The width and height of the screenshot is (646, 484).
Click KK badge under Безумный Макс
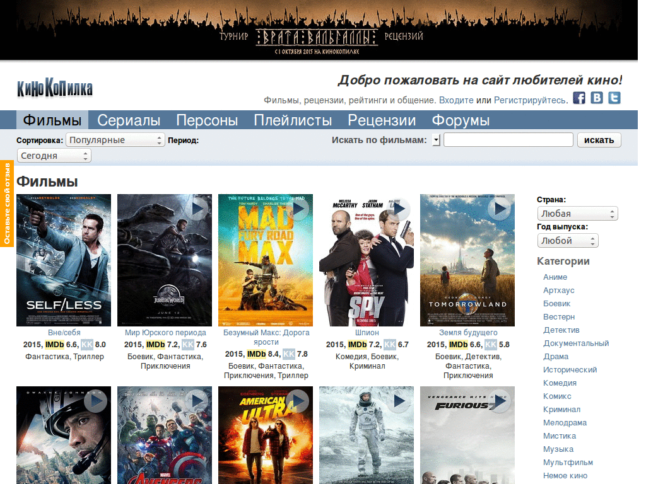289,354
